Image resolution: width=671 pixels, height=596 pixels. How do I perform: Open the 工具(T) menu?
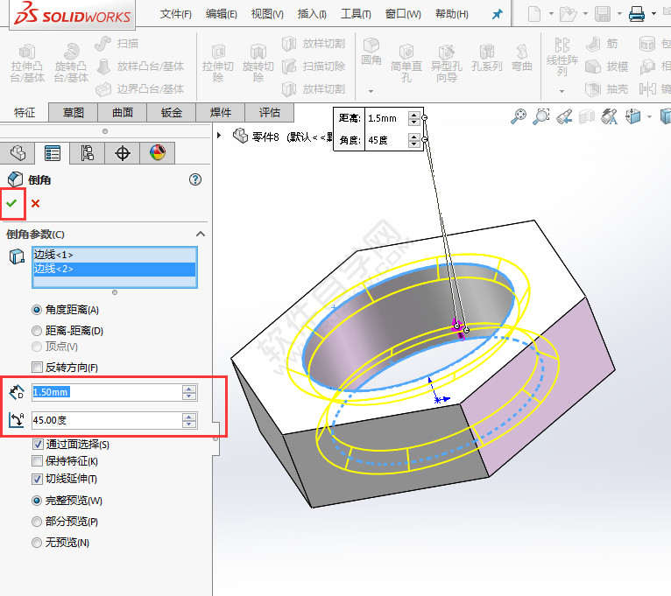click(x=356, y=14)
